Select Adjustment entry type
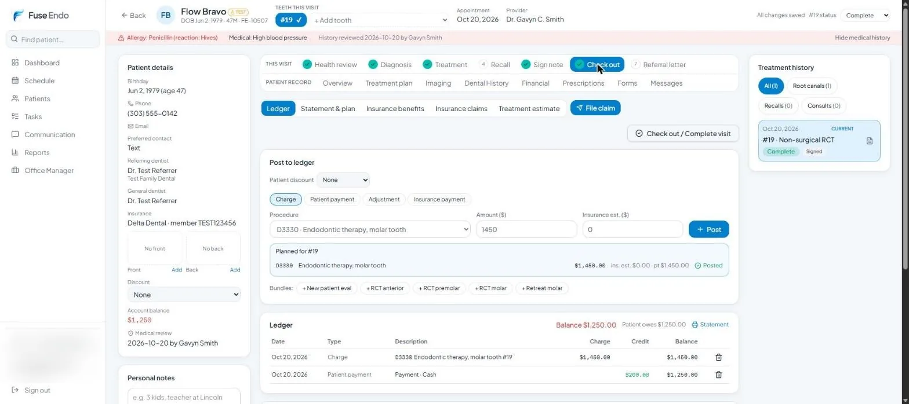Screen dimensions: 909x404 click(x=384, y=199)
